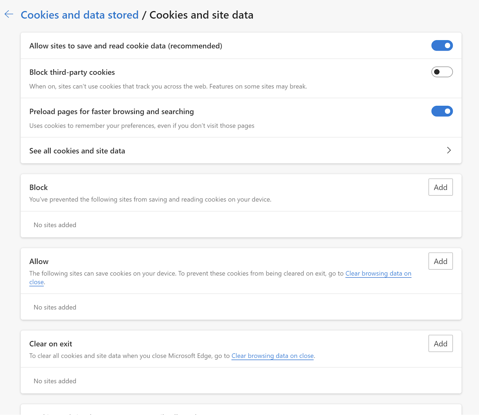Turn off Preload pages for faster browsing
The height and width of the screenshot is (415, 479).
click(x=442, y=111)
